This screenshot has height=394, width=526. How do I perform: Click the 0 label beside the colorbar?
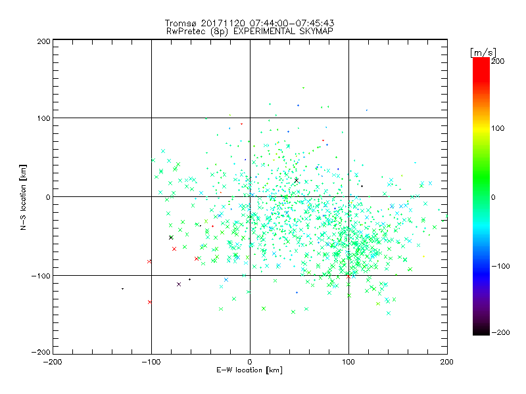coord(493,197)
